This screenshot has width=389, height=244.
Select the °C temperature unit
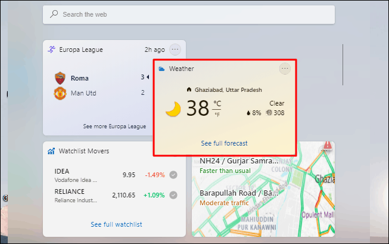(x=217, y=104)
